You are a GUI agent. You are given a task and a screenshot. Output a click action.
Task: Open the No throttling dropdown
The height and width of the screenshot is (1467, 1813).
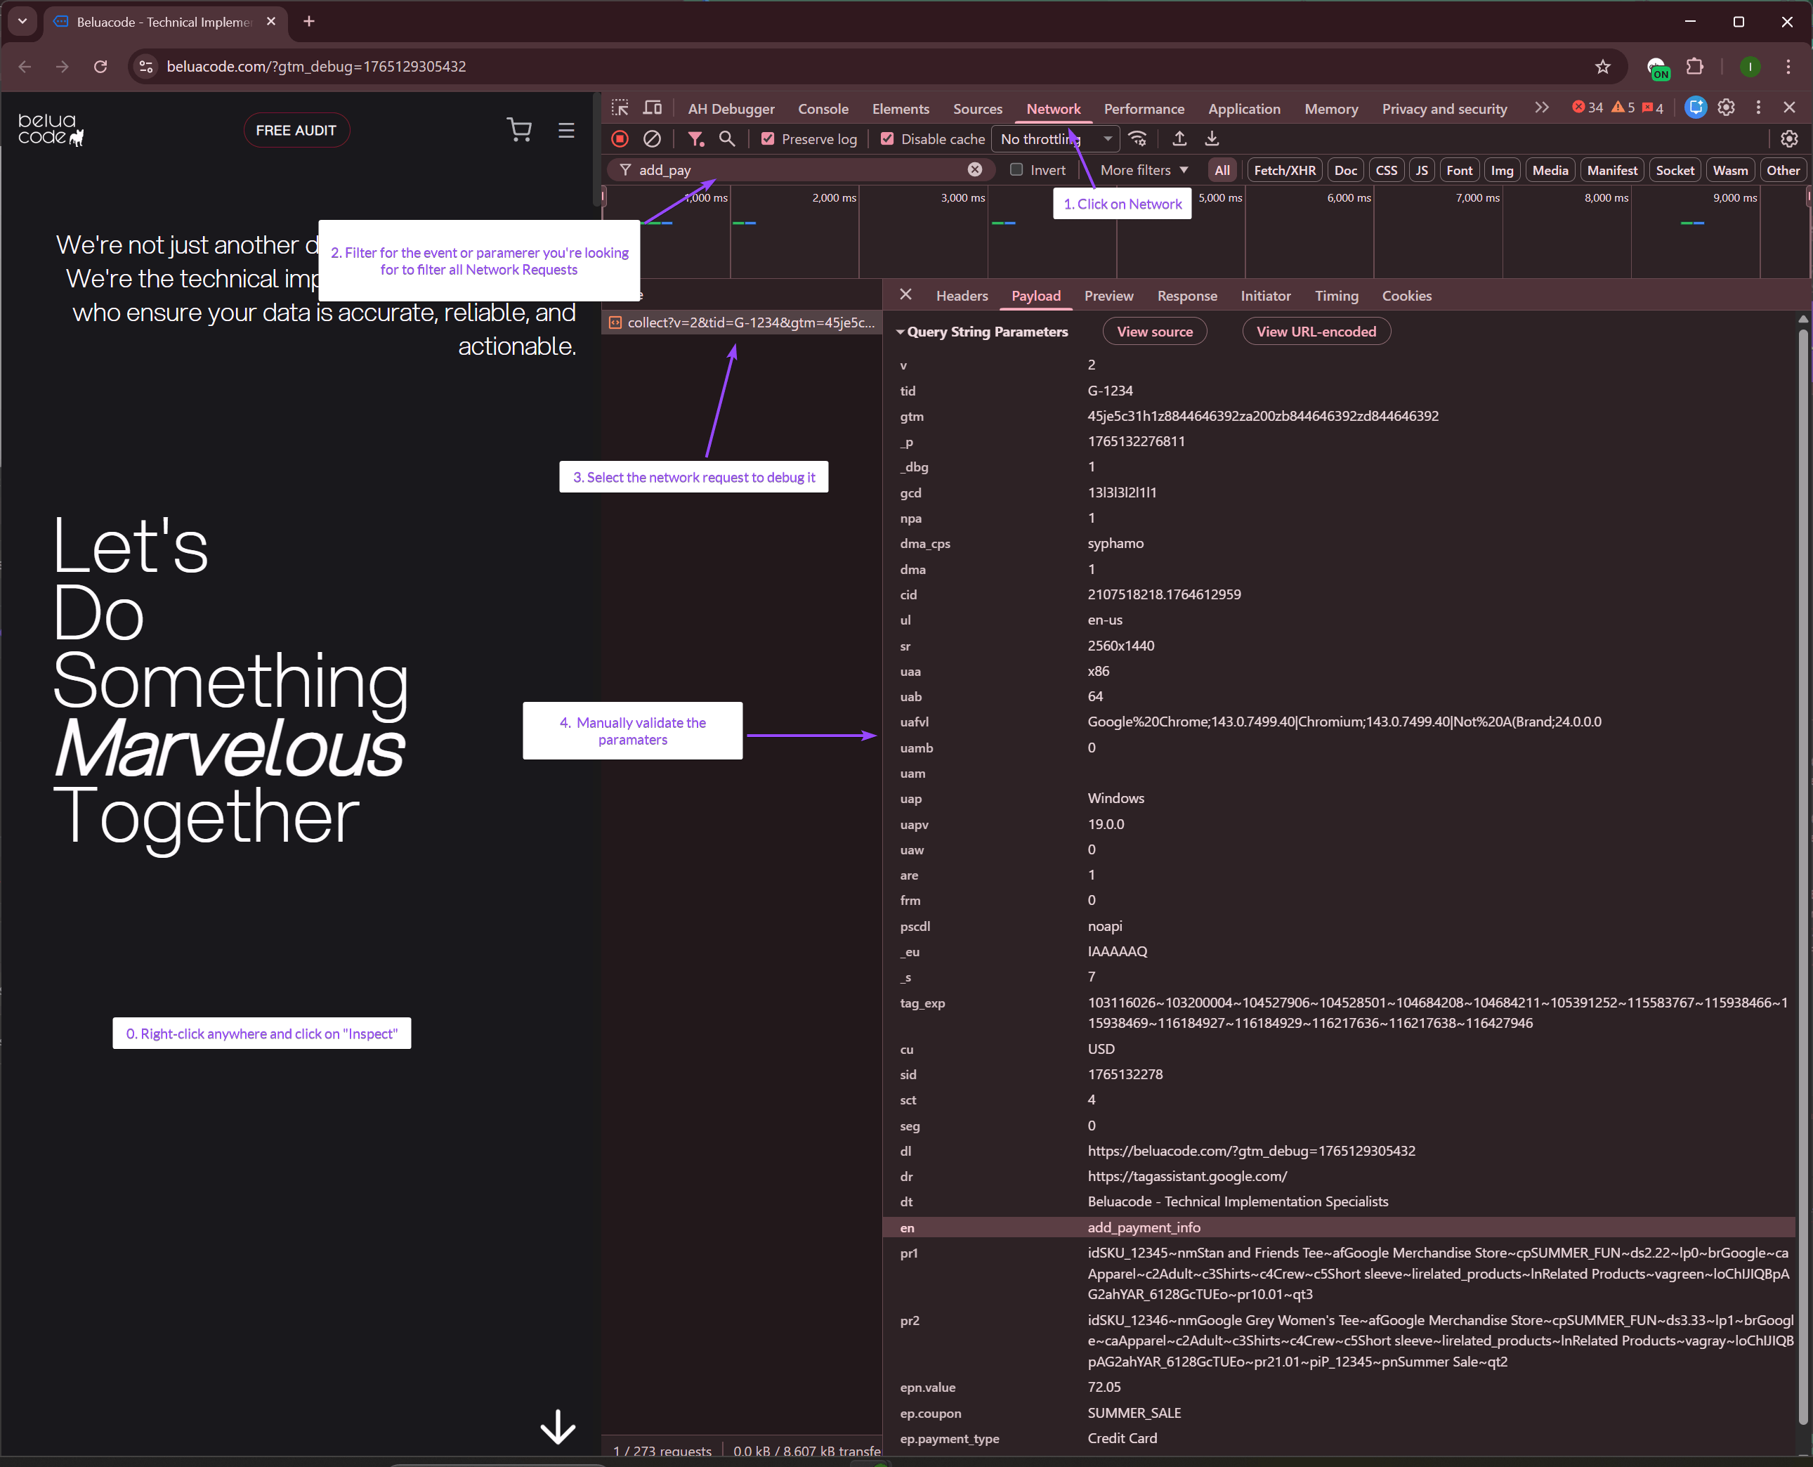coord(1055,138)
